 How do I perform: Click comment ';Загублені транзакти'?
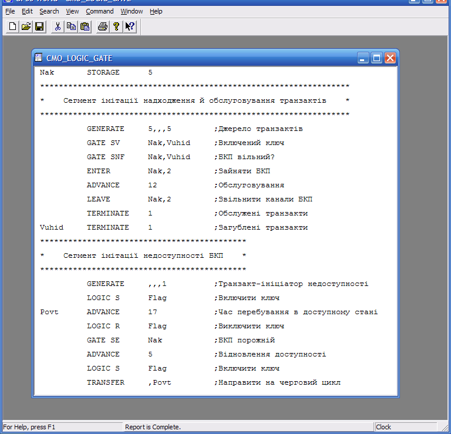[261, 227]
